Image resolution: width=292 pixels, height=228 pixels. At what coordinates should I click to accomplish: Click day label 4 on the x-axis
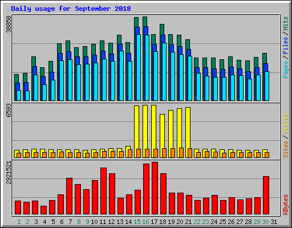point(44,222)
